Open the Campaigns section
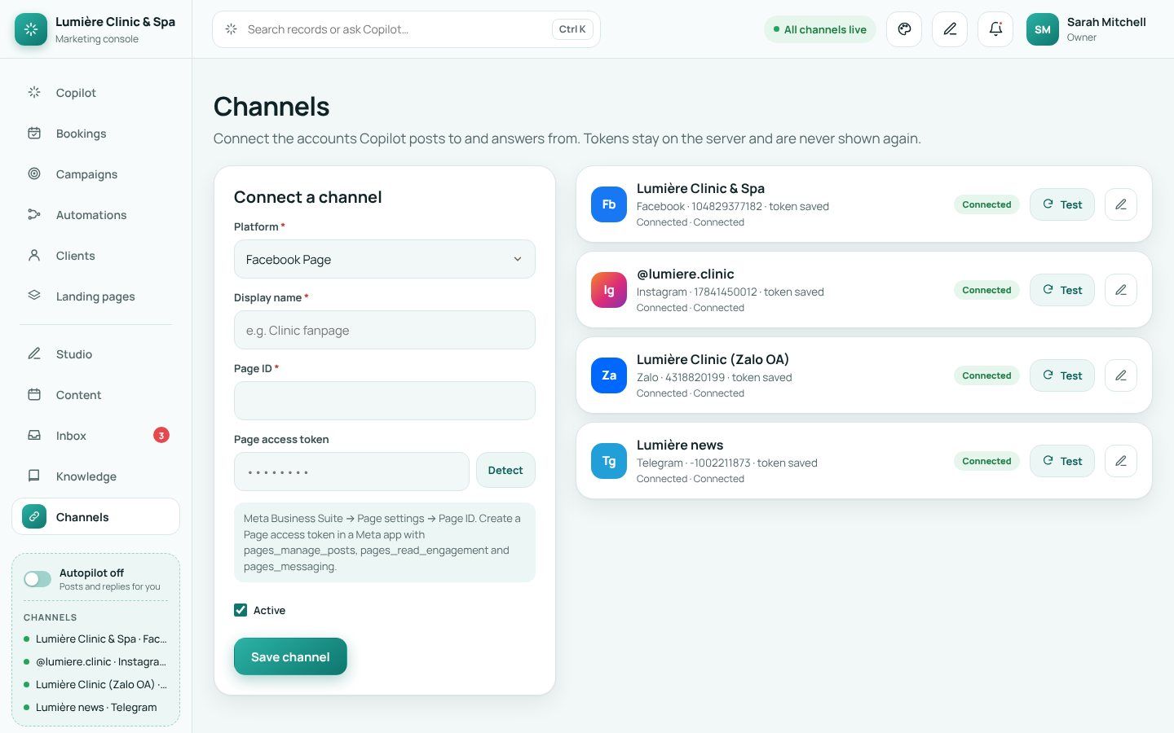 click(96, 174)
